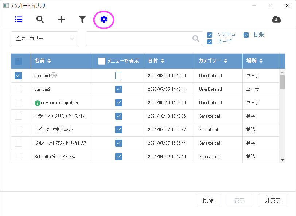The height and width of the screenshot is (216, 296).
Task: Toggle the select-all rows header checkbox
Action: (18, 61)
